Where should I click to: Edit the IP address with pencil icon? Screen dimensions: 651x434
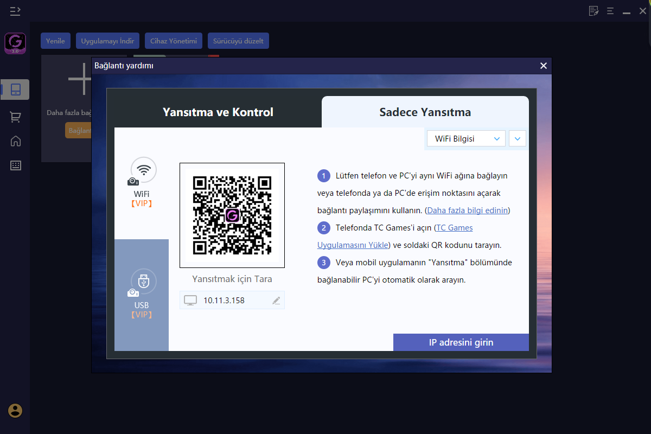(276, 301)
